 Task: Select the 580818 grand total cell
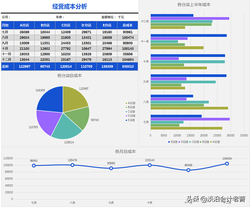[128, 66]
